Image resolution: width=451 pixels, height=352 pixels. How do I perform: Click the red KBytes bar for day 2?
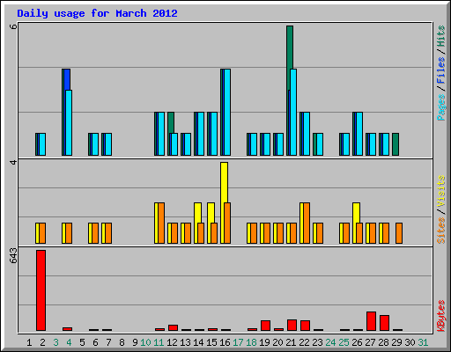point(41,290)
